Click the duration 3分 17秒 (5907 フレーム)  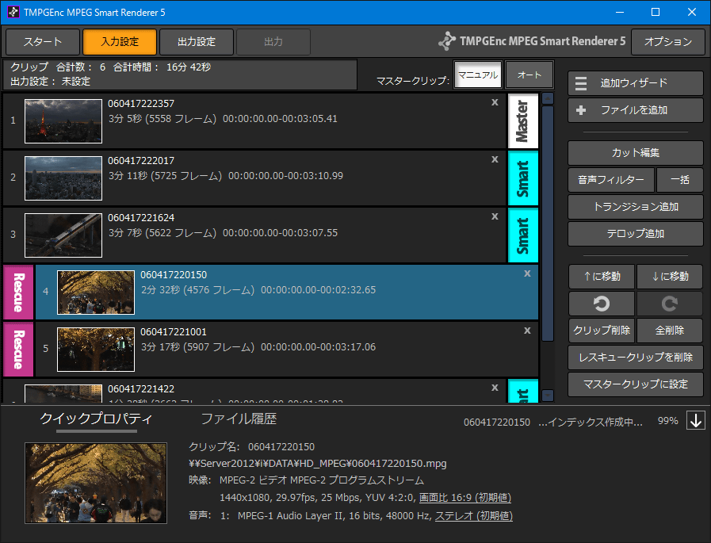197,347
